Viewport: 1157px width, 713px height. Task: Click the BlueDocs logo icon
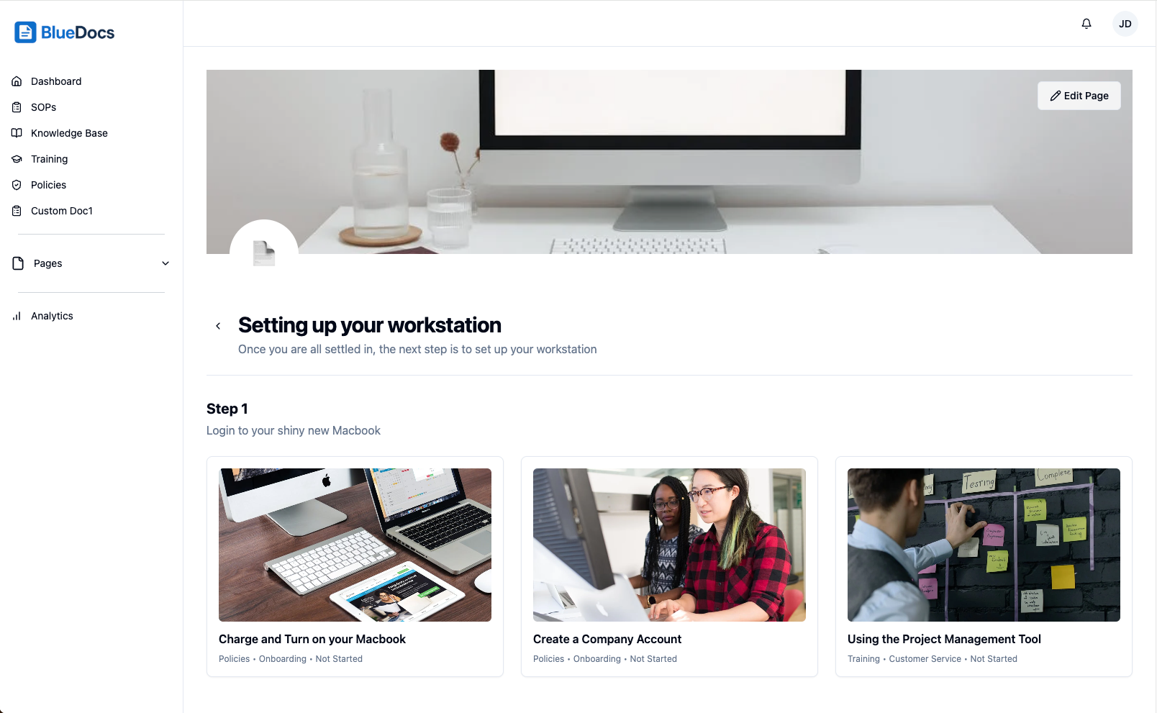25,32
